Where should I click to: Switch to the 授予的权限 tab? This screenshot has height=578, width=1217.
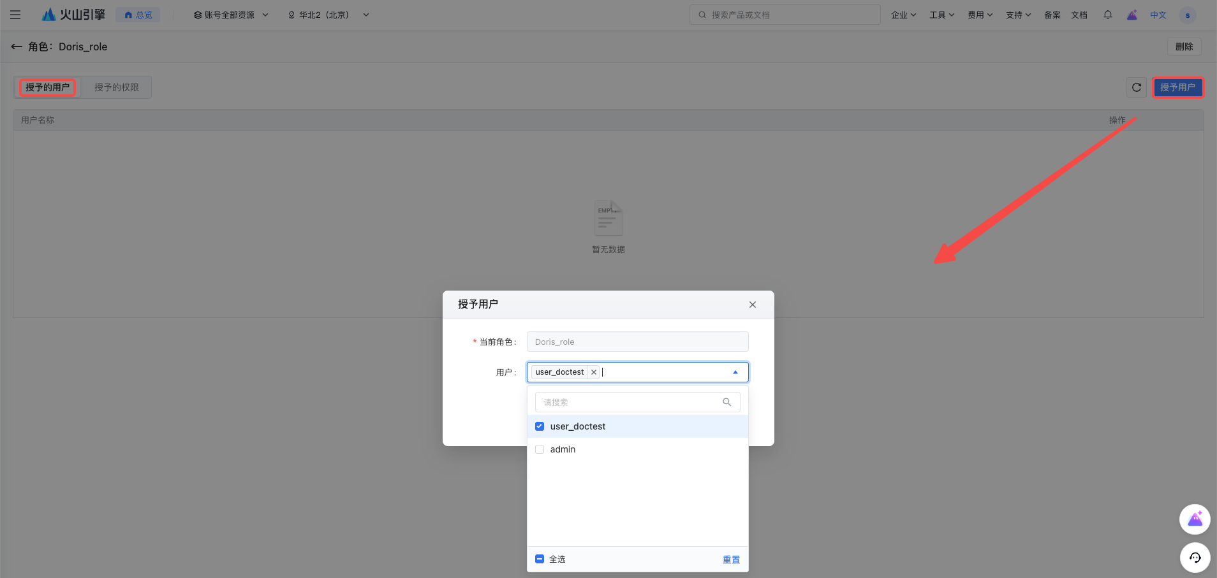(117, 87)
